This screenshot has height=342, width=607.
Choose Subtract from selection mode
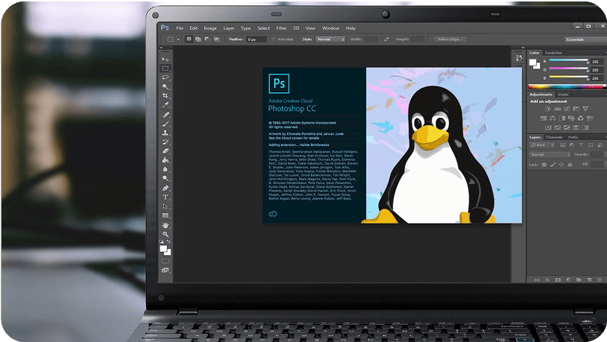point(207,39)
